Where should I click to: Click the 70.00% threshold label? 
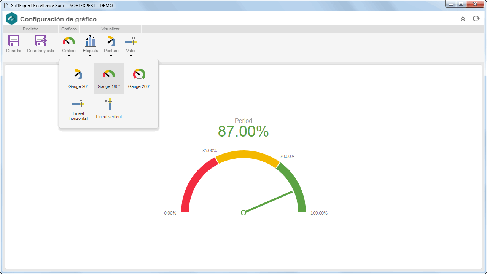(287, 156)
